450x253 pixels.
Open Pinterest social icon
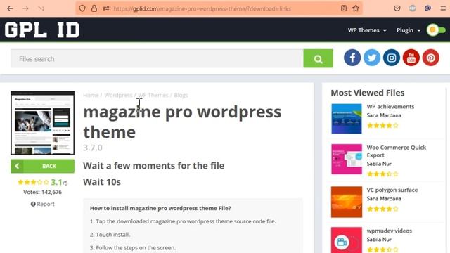(430, 58)
